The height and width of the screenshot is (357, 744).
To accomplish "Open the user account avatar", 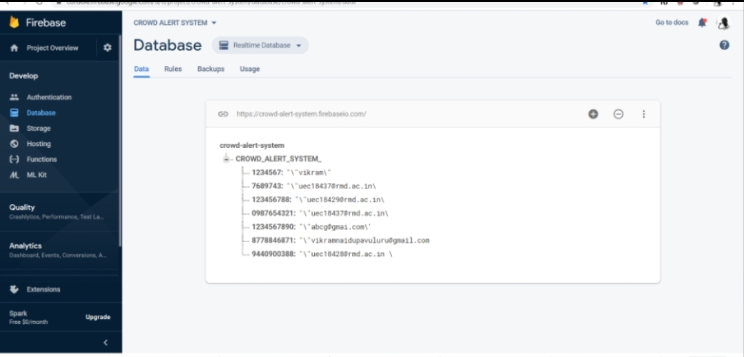I will [723, 23].
